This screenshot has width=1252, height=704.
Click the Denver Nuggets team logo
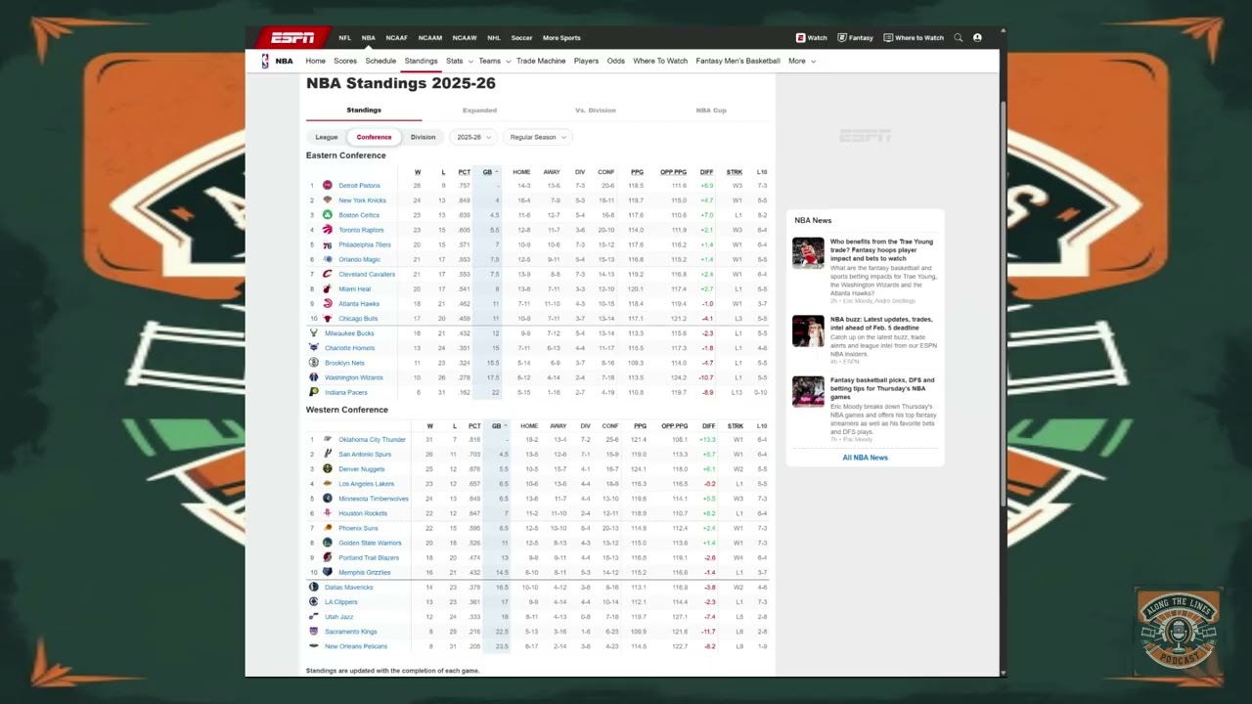point(328,469)
